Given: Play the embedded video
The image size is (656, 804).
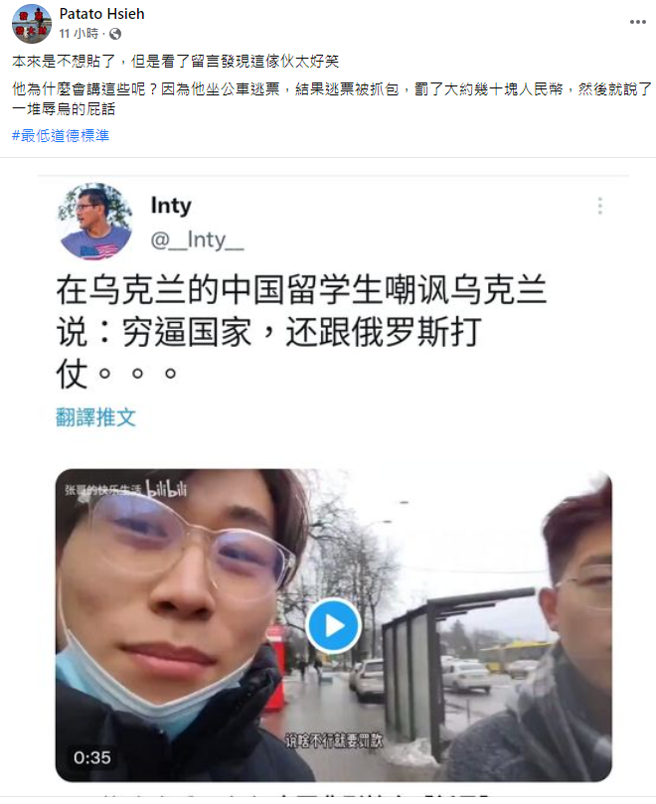Looking at the screenshot, I should click(x=333, y=625).
